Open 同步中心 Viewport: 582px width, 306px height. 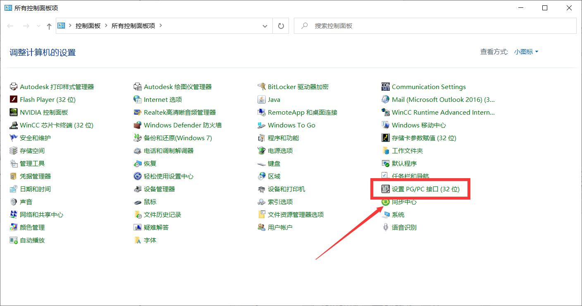coord(404,202)
